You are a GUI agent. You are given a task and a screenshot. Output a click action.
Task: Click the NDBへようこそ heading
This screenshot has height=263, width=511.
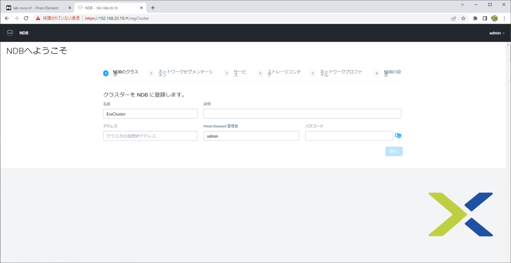tap(37, 51)
